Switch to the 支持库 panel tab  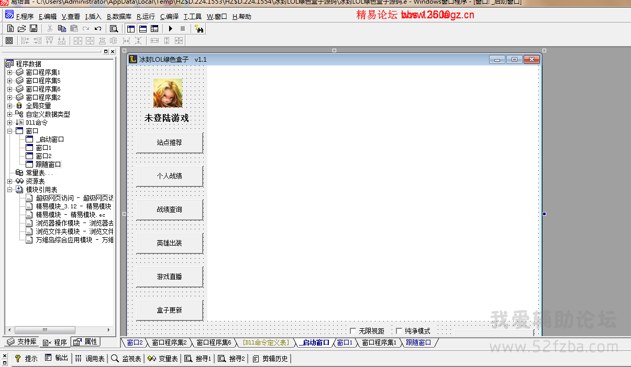[21, 342]
